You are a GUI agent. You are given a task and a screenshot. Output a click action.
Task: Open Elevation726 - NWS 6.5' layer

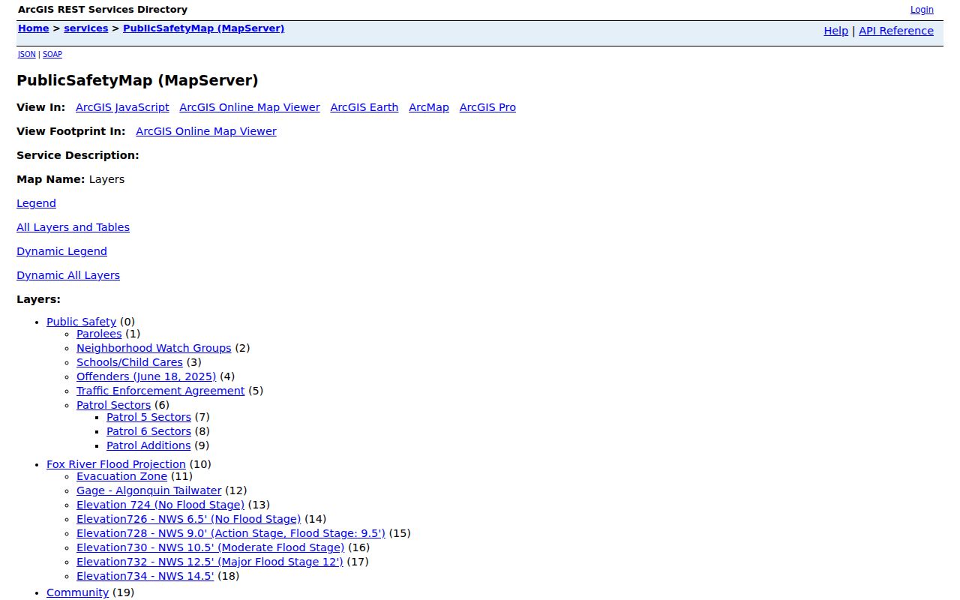[188, 519]
